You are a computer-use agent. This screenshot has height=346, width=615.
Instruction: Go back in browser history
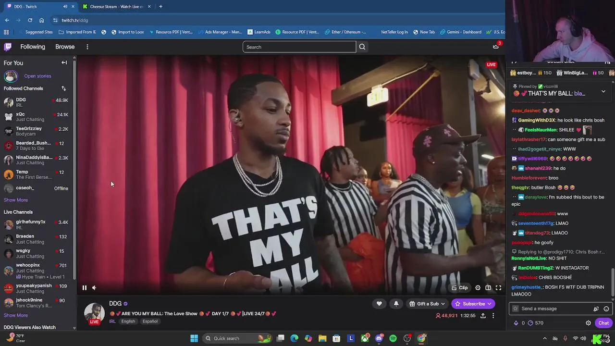tap(7, 20)
